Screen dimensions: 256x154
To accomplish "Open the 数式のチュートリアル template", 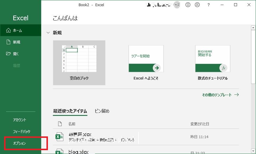I will coord(213,63).
